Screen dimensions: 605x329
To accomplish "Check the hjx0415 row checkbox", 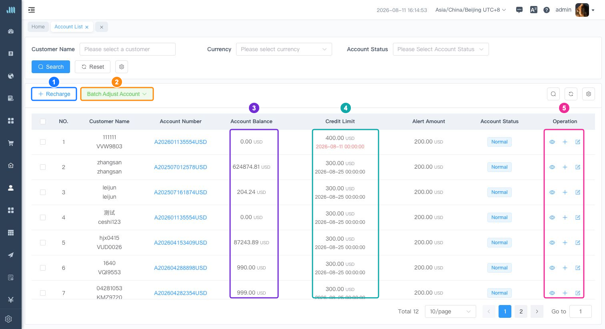I will point(43,243).
